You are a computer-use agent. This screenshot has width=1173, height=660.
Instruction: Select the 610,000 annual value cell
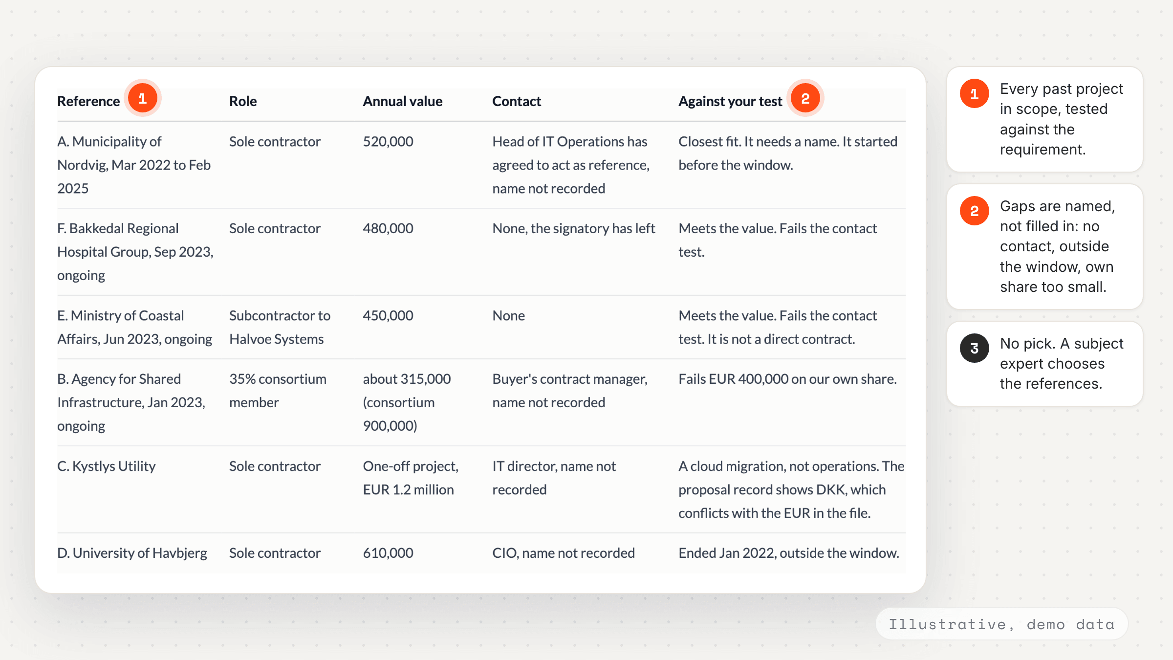388,553
